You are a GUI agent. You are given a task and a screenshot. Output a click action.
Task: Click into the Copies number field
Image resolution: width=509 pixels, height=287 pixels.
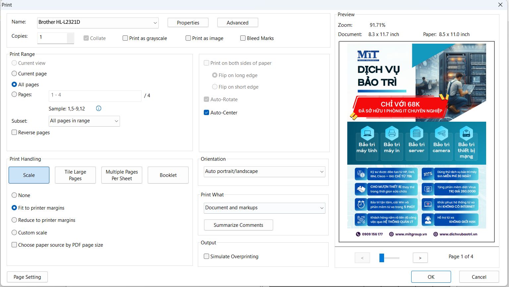point(52,37)
